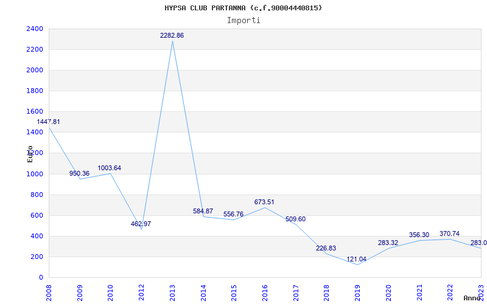Click the 2021 x-axis label
This screenshot has width=487, height=304.
(419, 292)
